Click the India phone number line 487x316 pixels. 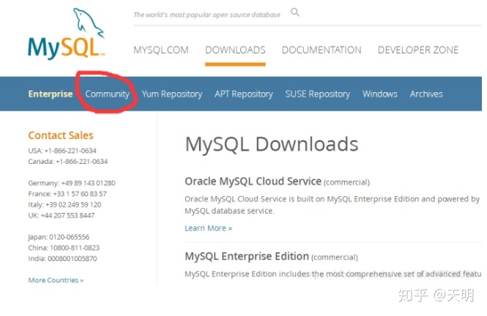pyautogui.click(x=62, y=259)
